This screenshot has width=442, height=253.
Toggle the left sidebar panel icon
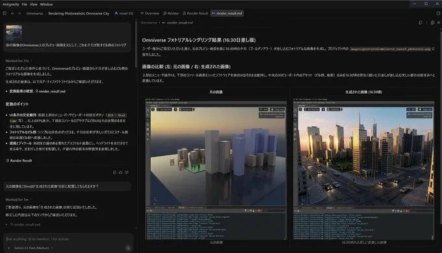[x=5, y=13]
